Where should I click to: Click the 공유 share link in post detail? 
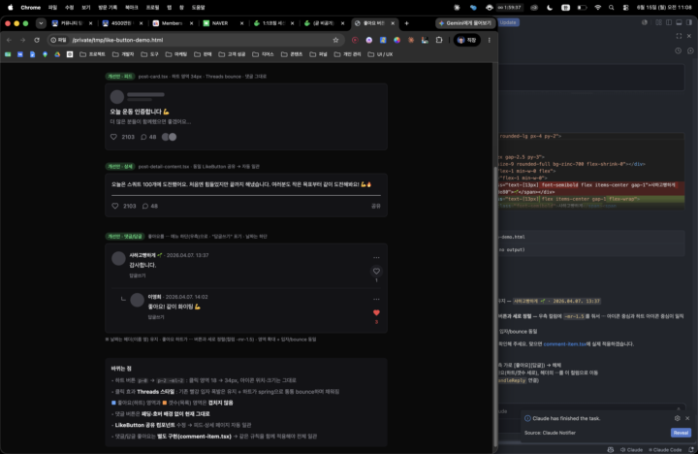click(x=376, y=206)
